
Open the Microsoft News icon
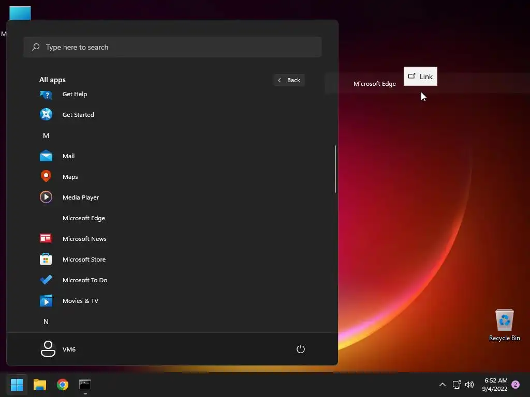coord(46,238)
